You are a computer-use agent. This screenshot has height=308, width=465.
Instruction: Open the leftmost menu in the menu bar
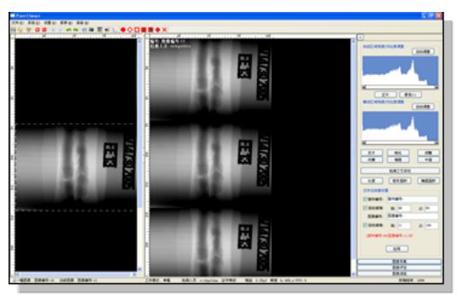pyautogui.click(x=17, y=23)
